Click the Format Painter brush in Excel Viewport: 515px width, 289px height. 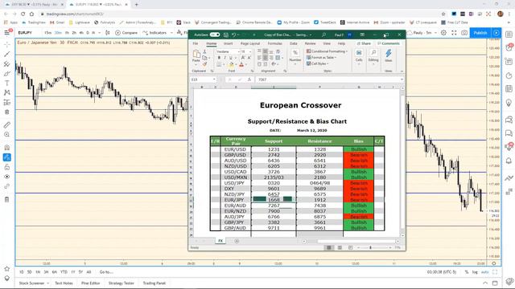pyautogui.click(x=204, y=64)
